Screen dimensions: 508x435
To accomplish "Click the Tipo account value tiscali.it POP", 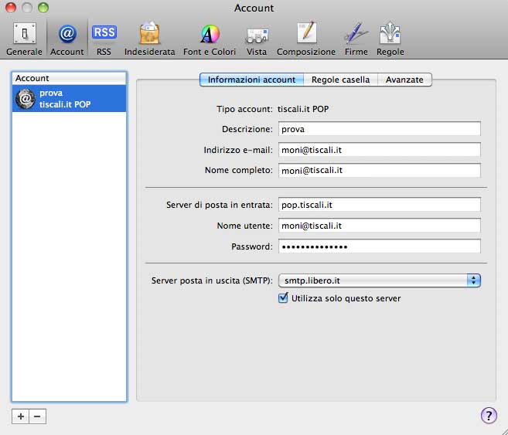I will pyautogui.click(x=303, y=109).
